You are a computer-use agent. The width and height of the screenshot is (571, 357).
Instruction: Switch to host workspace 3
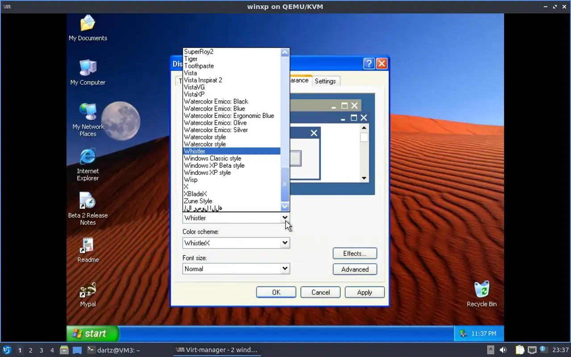coord(41,350)
